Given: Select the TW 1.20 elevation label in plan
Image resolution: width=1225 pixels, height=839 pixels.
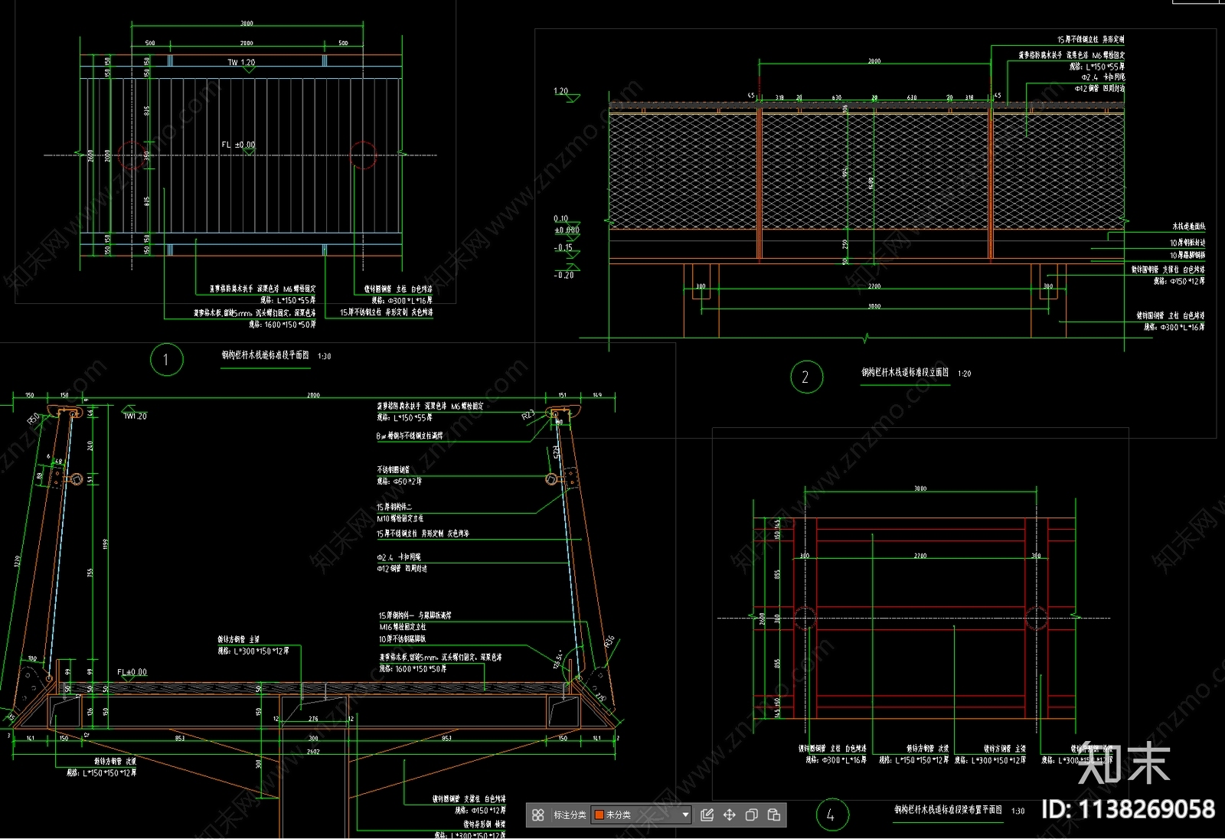Looking at the screenshot, I should click(241, 62).
